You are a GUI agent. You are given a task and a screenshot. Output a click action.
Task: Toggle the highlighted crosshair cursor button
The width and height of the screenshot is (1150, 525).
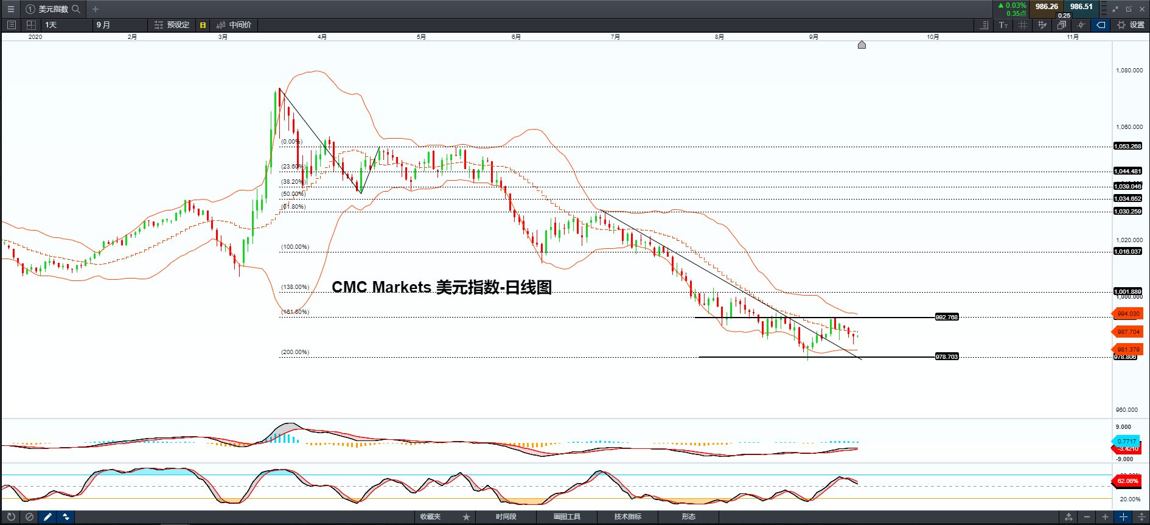[1123, 517]
